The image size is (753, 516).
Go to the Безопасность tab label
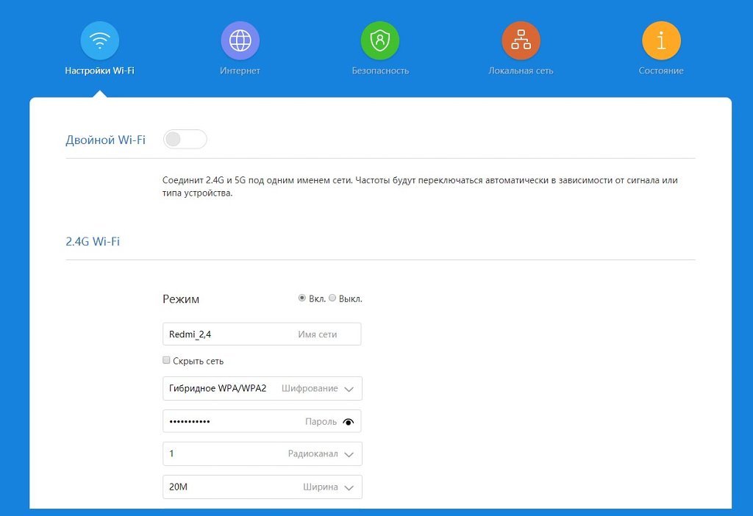click(380, 71)
